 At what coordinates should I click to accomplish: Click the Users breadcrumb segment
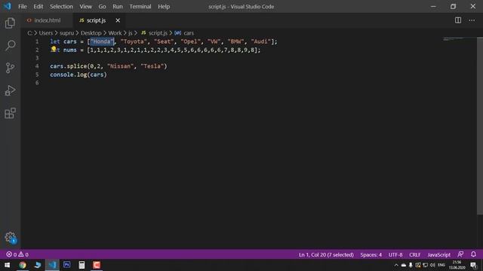(x=45, y=33)
